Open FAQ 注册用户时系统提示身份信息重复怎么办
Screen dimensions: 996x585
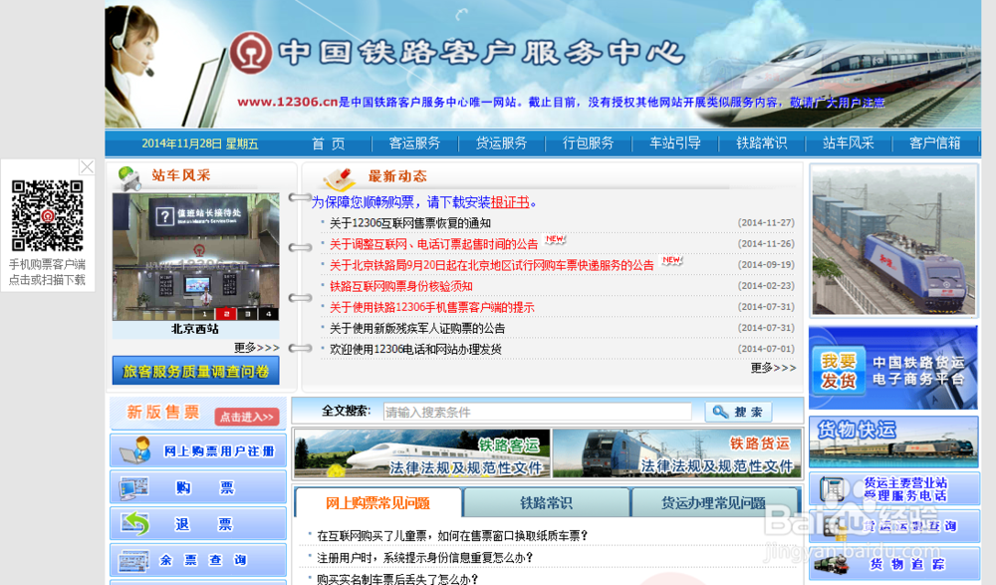(x=425, y=558)
